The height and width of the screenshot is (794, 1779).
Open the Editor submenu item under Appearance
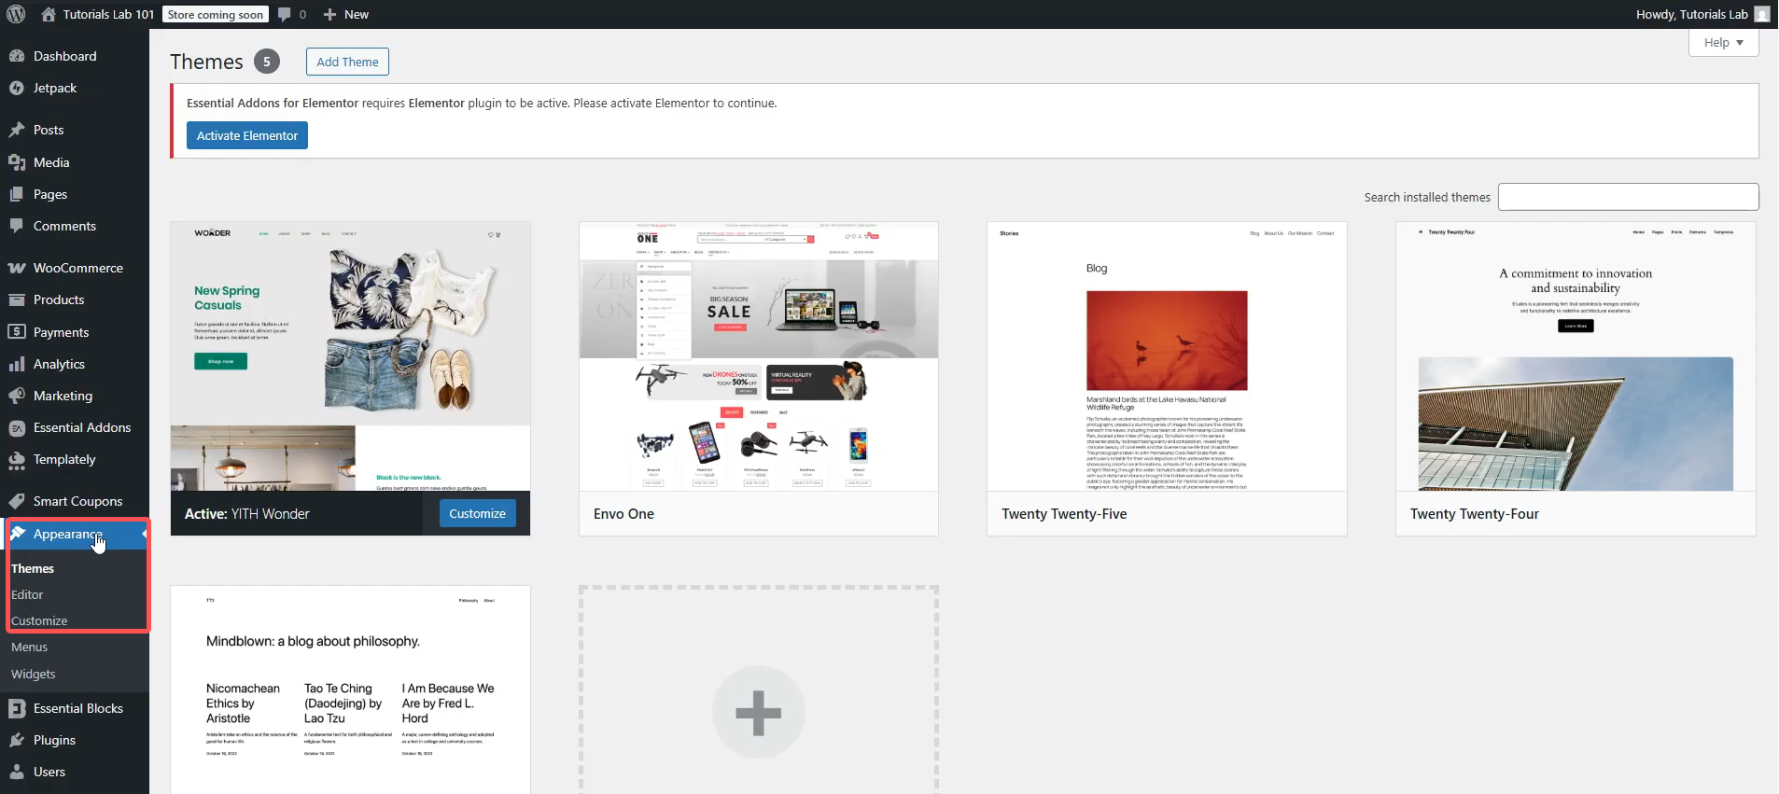coord(27,594)
